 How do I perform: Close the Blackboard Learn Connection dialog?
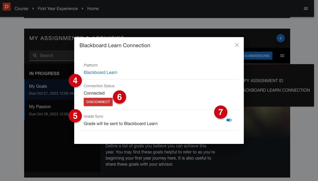tap(237, 45)
